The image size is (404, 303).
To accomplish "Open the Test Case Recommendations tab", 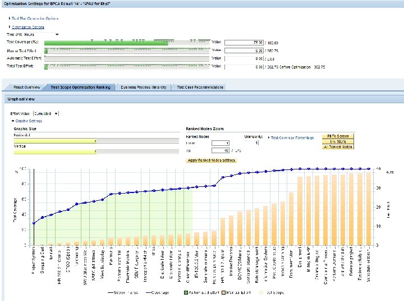I will point(200,88).
